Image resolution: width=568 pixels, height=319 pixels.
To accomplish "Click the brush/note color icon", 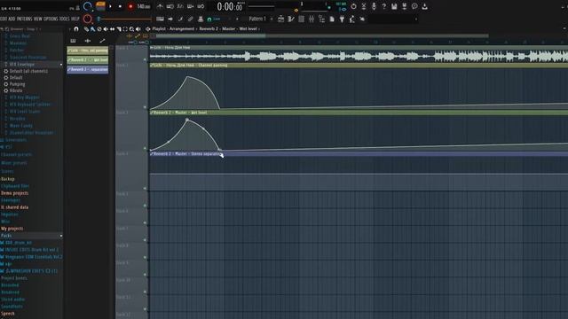I will point(180,19).
